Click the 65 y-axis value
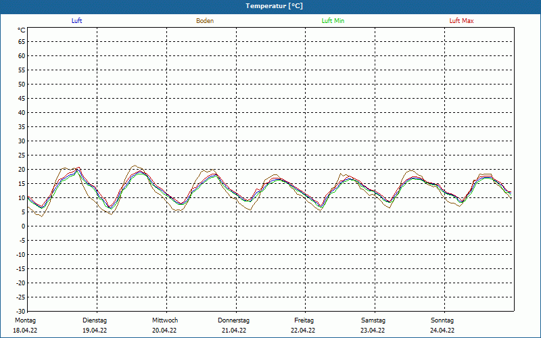The height and width of the screenshot is (338, 541). [x=22, y=42]
